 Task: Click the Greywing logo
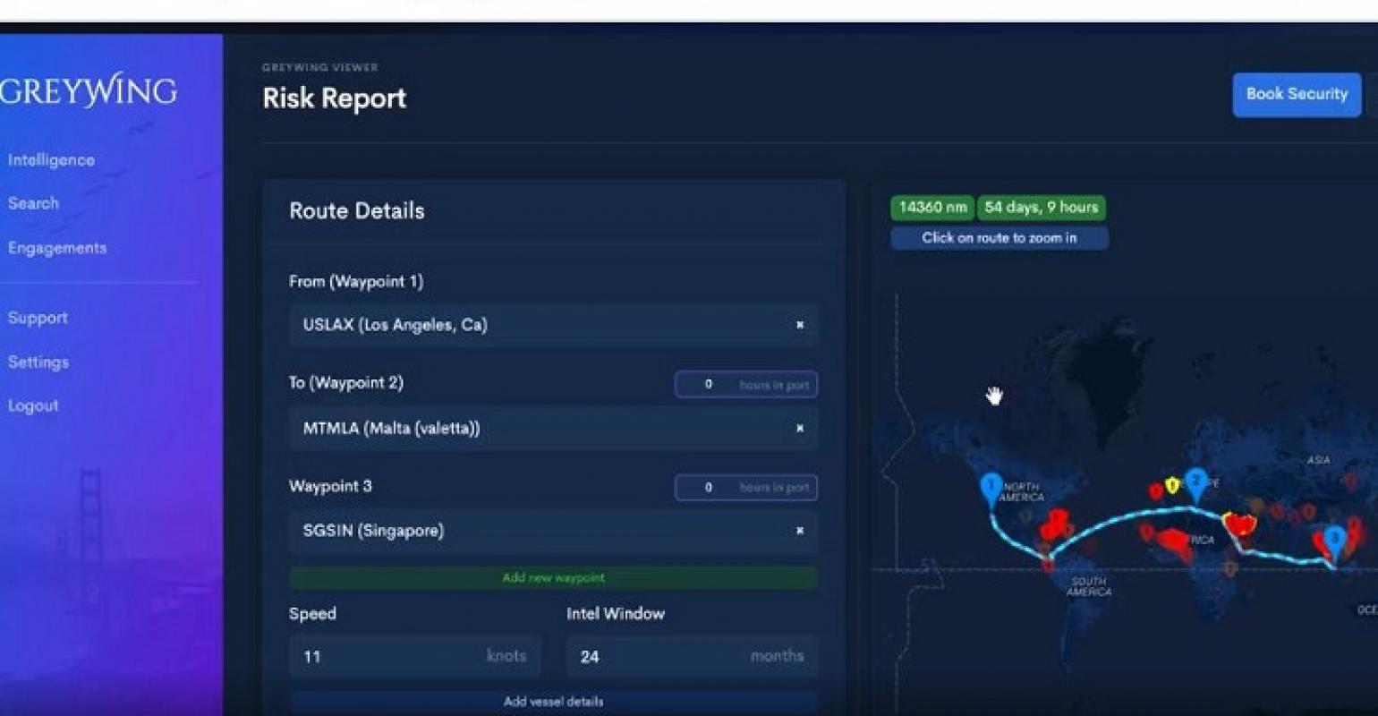pyautogui.click(x=88, y=91)
